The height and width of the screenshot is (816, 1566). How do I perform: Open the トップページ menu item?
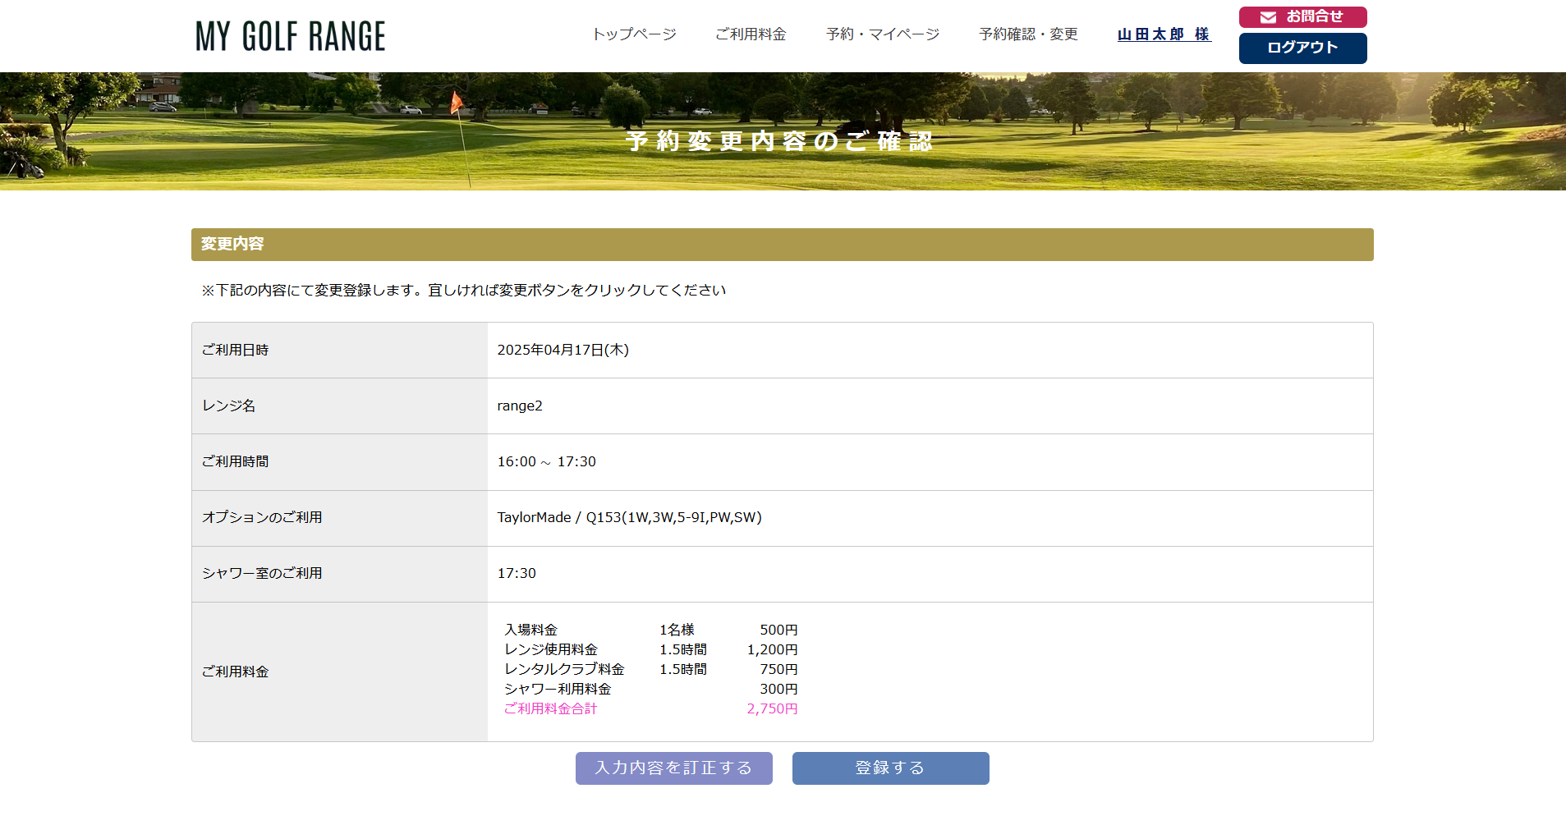pos(634,34)
